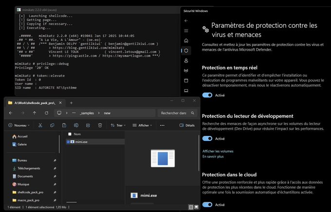Sort by the Nom column header
331x212 pixels.
pyautogui.click(x=77, y=134)
